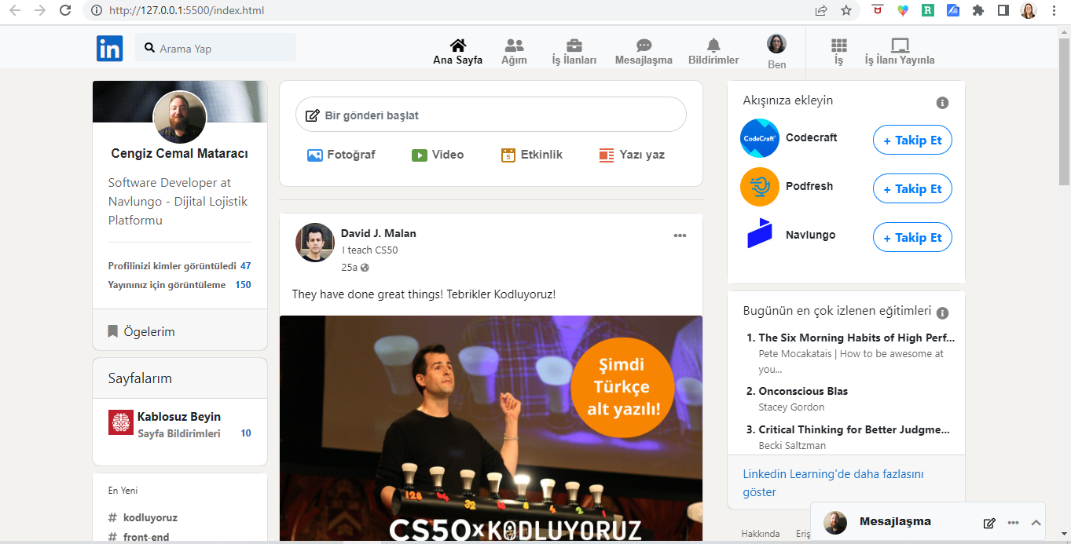Open Onconscious Blas course
1071x544 pixels.
point(803,391)
